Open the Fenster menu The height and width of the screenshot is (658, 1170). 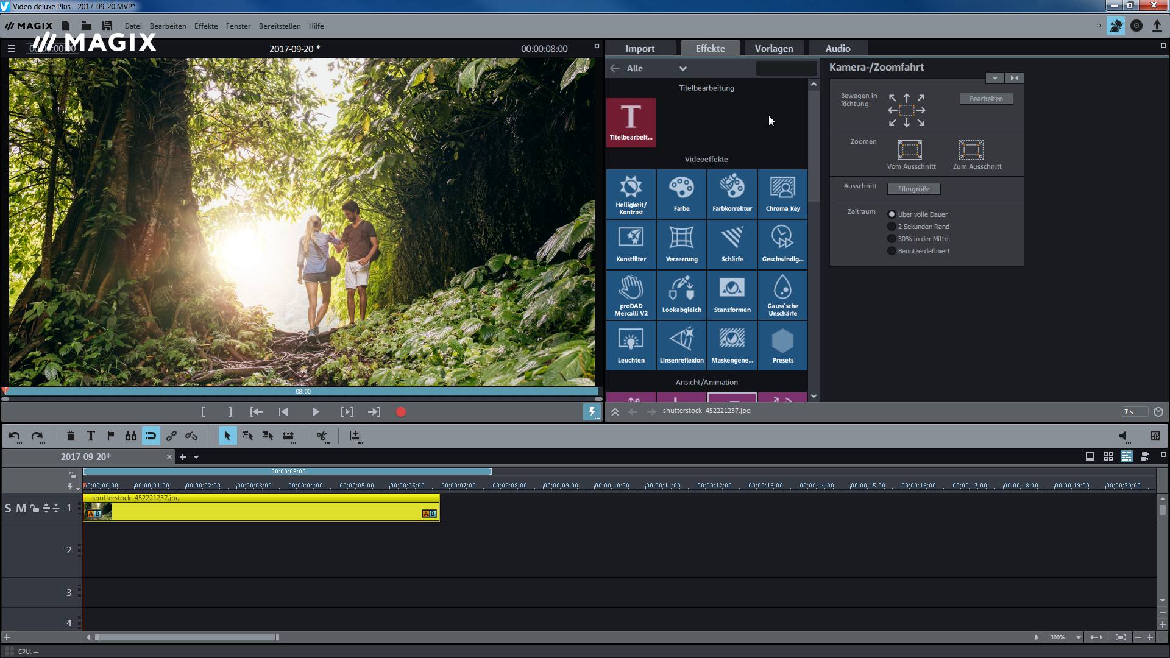[x=238, y=26]
